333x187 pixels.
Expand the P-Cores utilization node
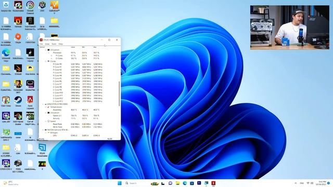(52, 56)
